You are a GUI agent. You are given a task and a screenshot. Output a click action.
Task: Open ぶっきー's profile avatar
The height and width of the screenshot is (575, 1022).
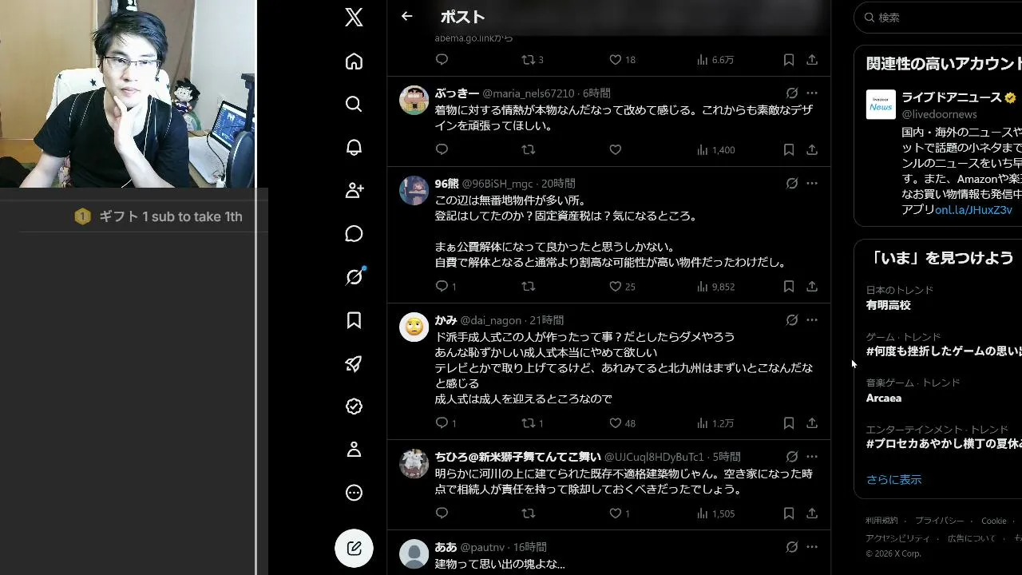(414, 100)
